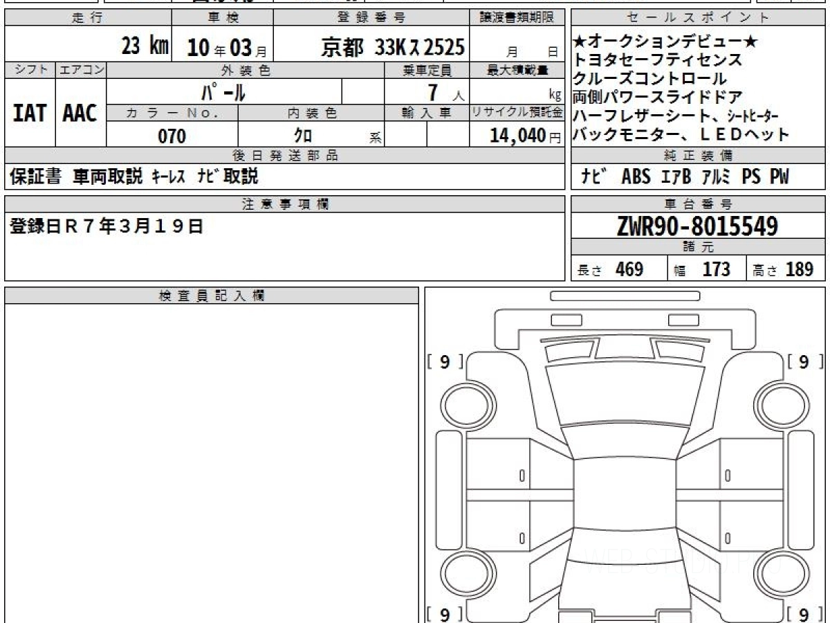Click the バックモニター、LEDヘット line
Viewport: 830px width, 623px height.
pos(681,134)
